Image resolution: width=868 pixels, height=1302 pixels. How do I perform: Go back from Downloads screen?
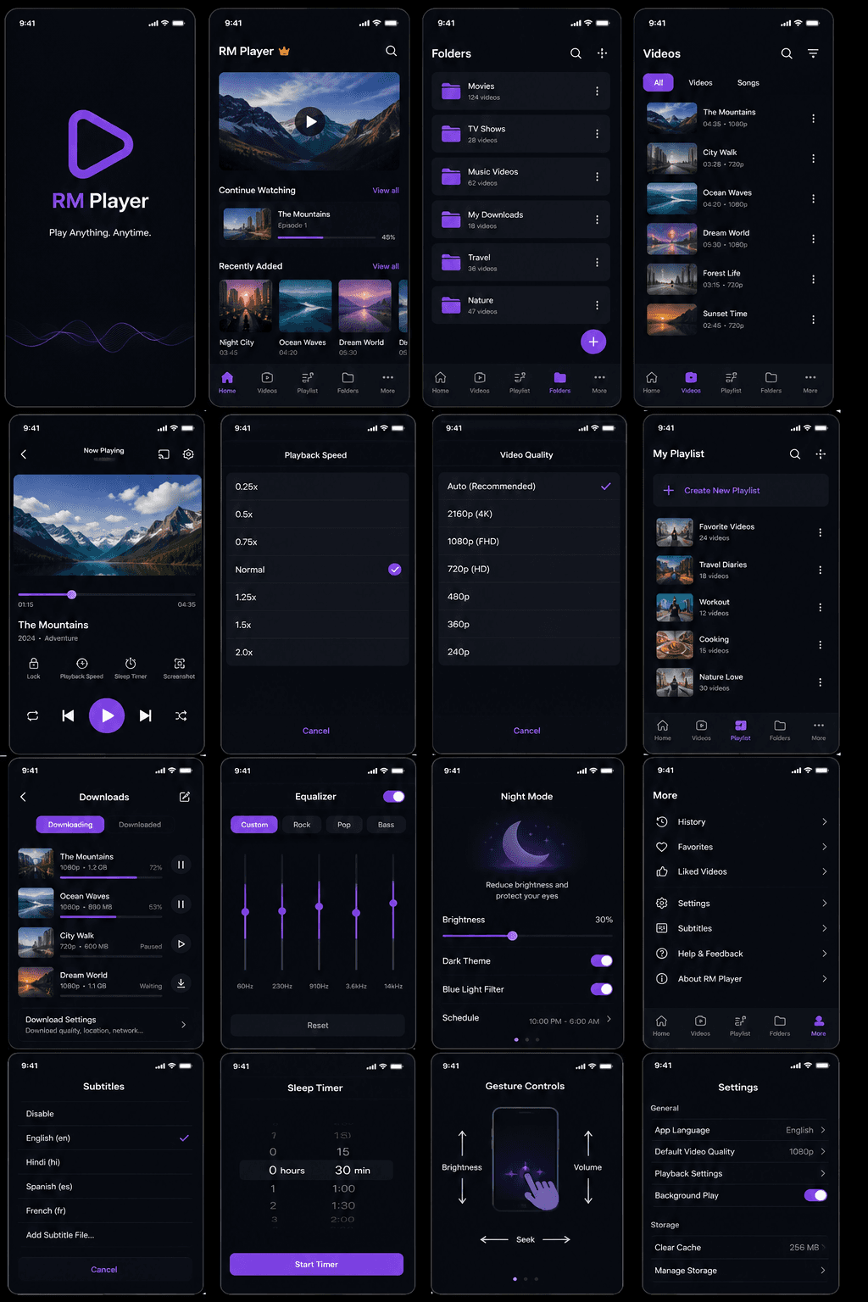pyautogui.click(x=23, y=797)
